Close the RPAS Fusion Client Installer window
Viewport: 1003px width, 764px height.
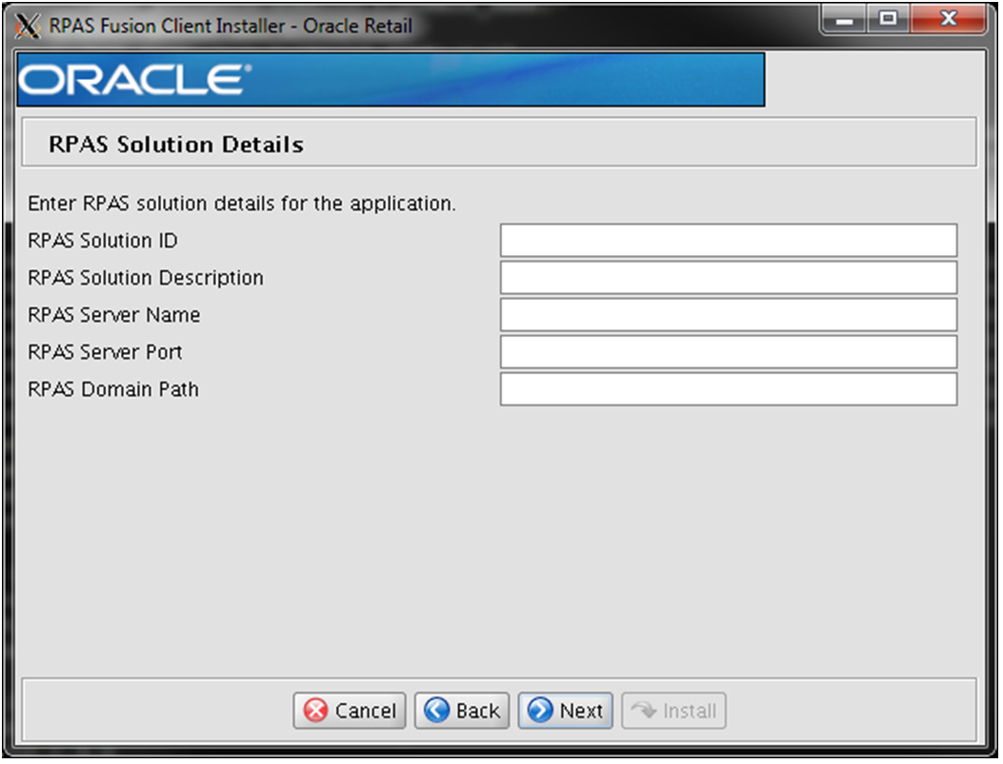(949, 19)
